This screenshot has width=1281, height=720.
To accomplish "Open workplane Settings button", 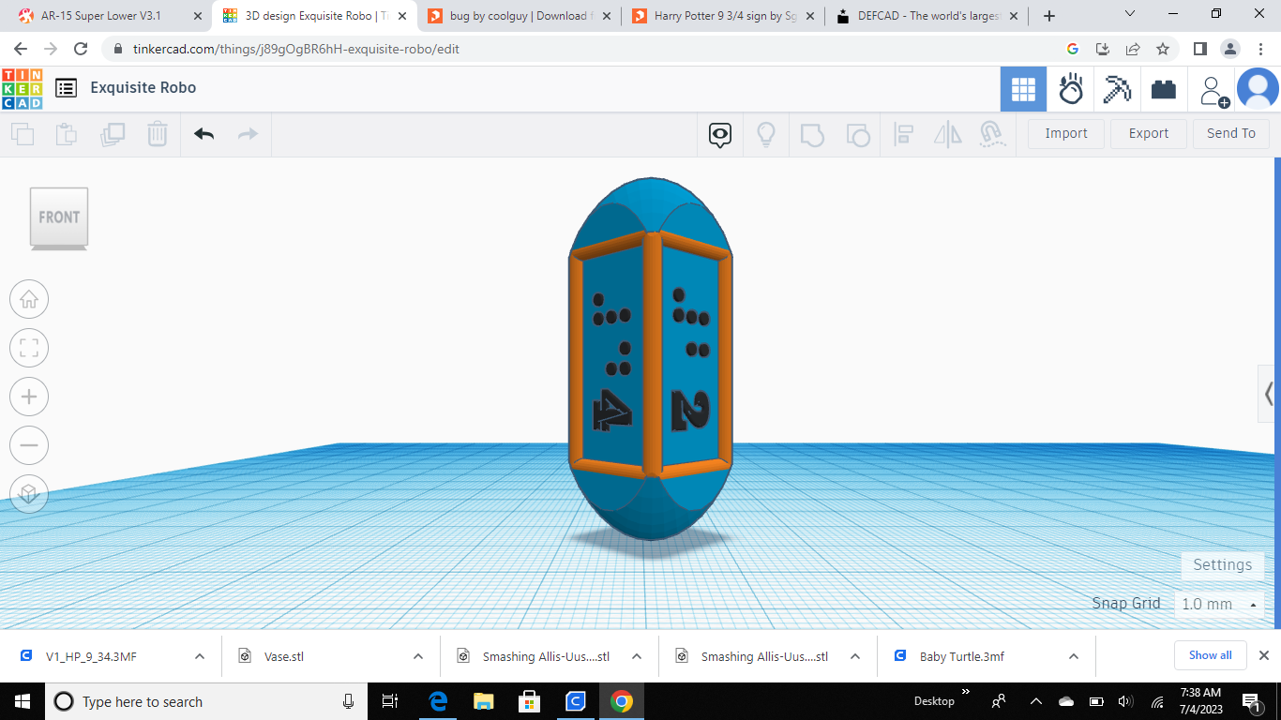I will click(x=1222, y=565).
